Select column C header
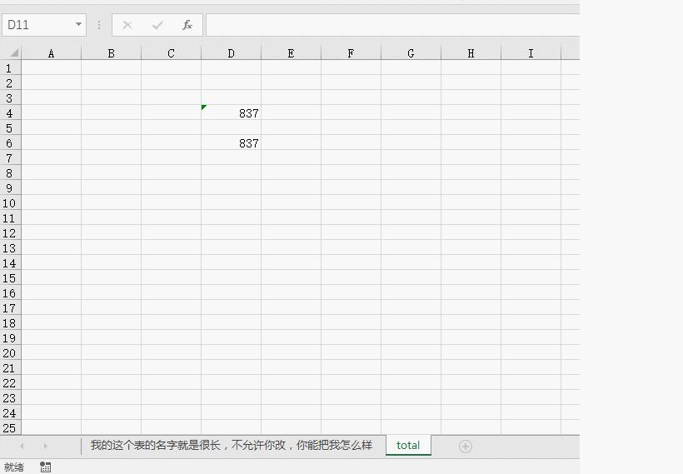The width and height of the screenshot is (683, 474). coord(172,53)
